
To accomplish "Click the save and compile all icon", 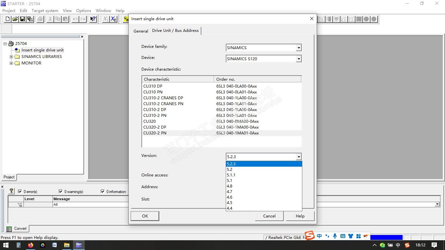I will tap(30, 19).
